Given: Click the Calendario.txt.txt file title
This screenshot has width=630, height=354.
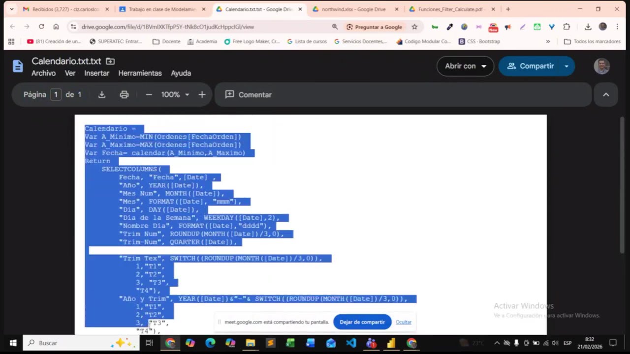Looking at the screenshot, I should pyautogui.click(x=66, y=61).
